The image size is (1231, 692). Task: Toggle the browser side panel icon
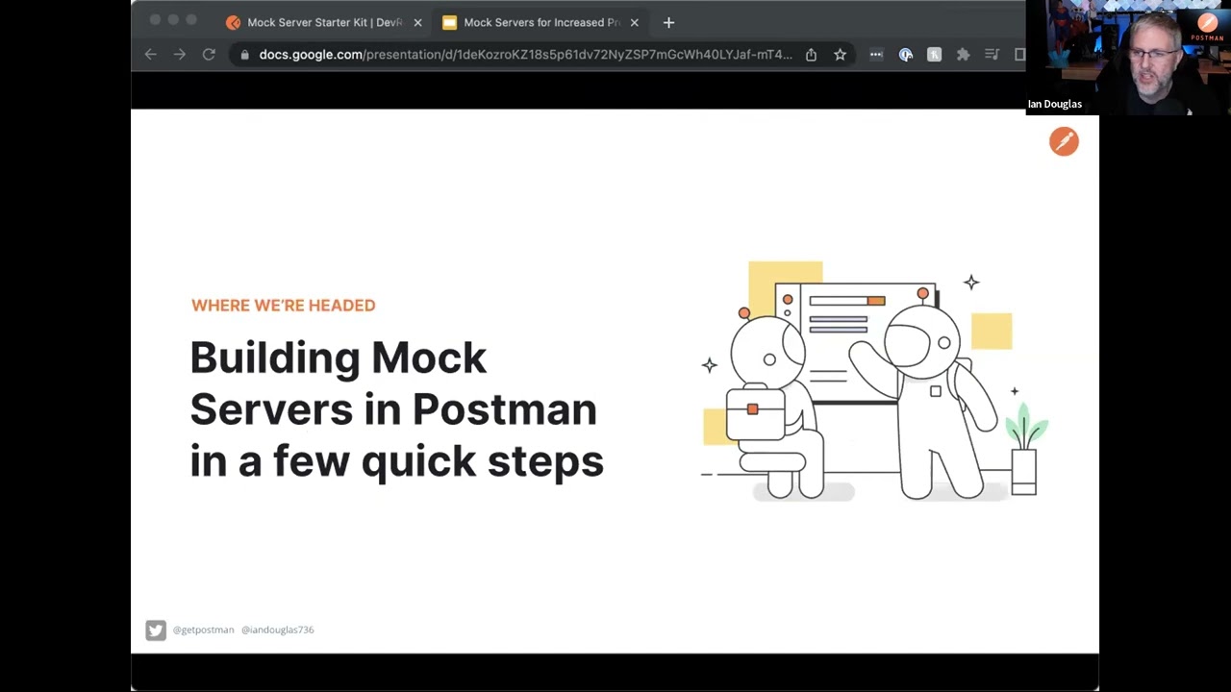coord(1019,55)
